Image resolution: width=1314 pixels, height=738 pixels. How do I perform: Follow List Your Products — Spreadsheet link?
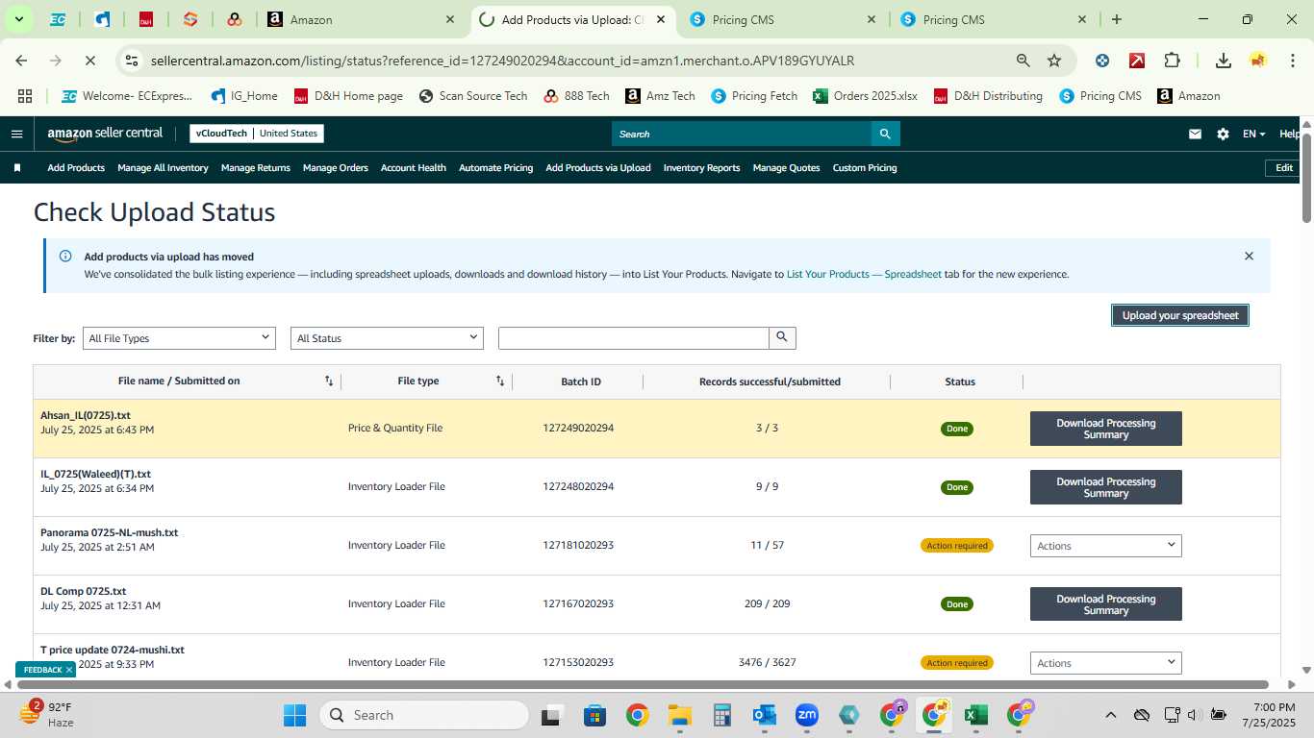(864, 274)
